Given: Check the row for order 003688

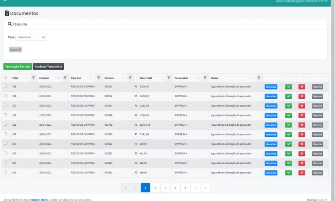Looking at the screenshot, I should (x=5, y=115).
